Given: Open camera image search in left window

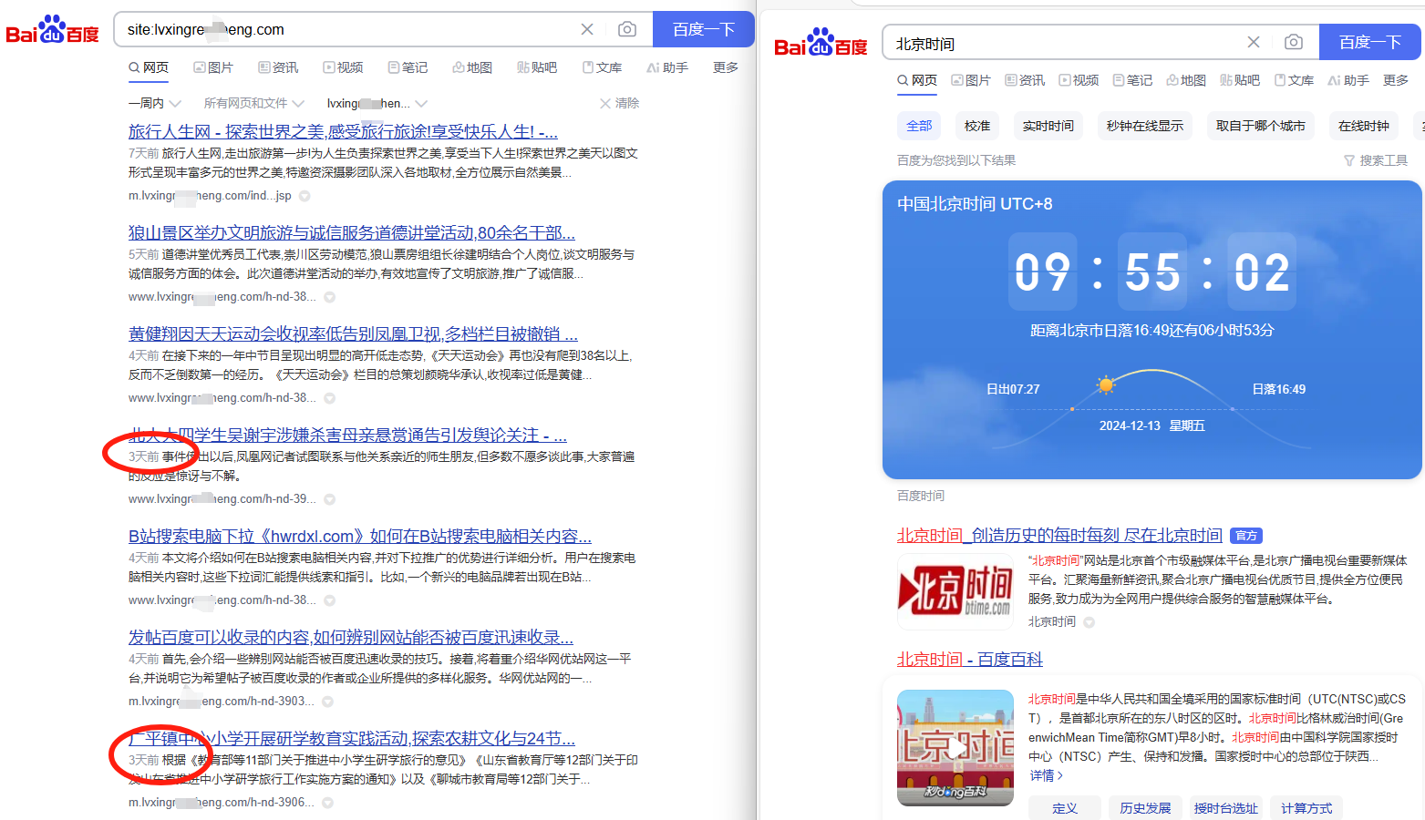Looking at the screenshot, I should tap(627, 29).
